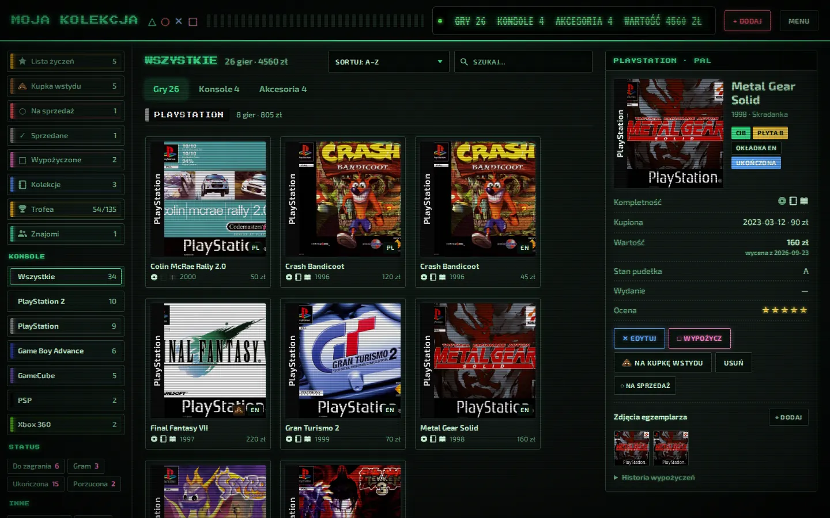This screenshot has height=518, width=830.
Task: Expand the Historia wypożyczeń section
Action: 654,478
